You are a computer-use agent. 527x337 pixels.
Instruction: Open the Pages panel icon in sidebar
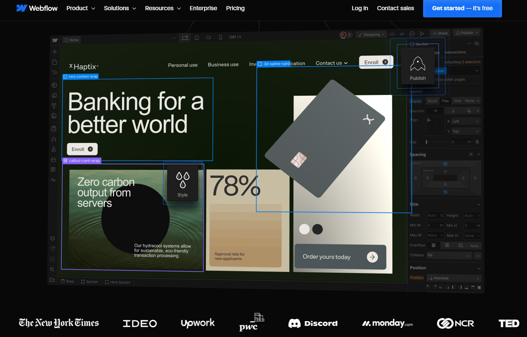click(x=55, y=62)
